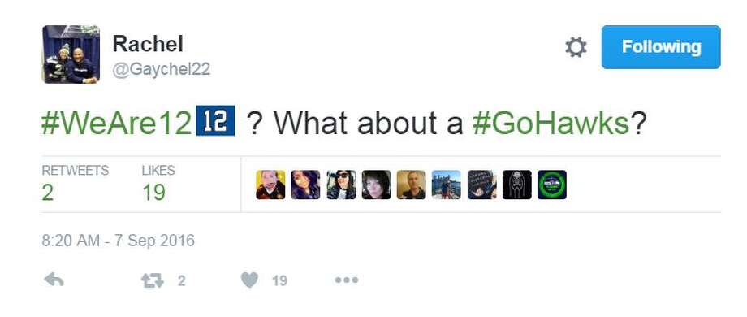Follow the #WeAre12 hashtag

pos(117,122)
